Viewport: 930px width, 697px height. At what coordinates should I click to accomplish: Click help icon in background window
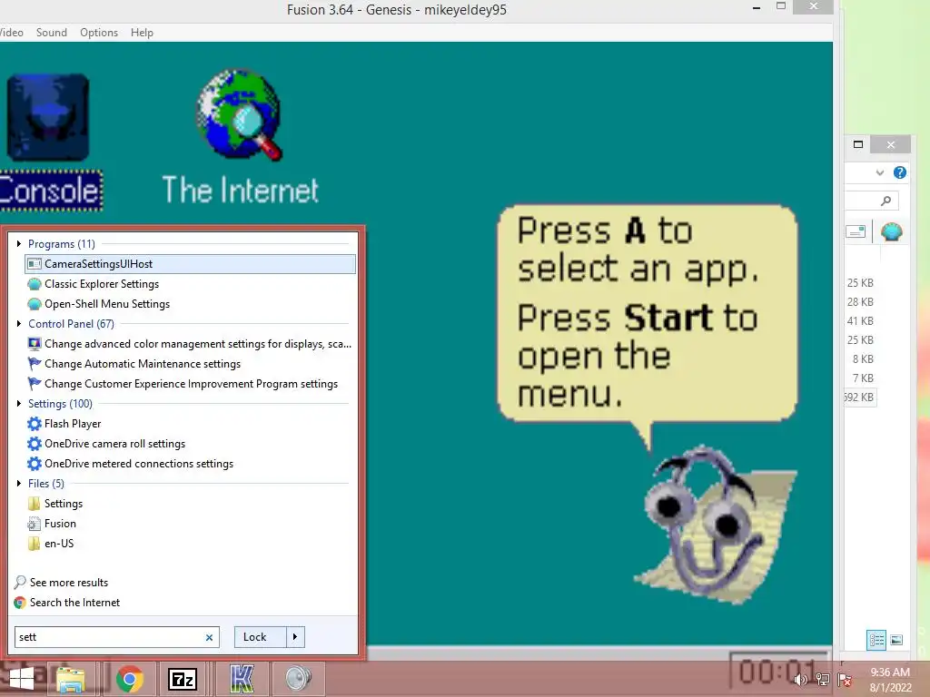coord(900,172)
